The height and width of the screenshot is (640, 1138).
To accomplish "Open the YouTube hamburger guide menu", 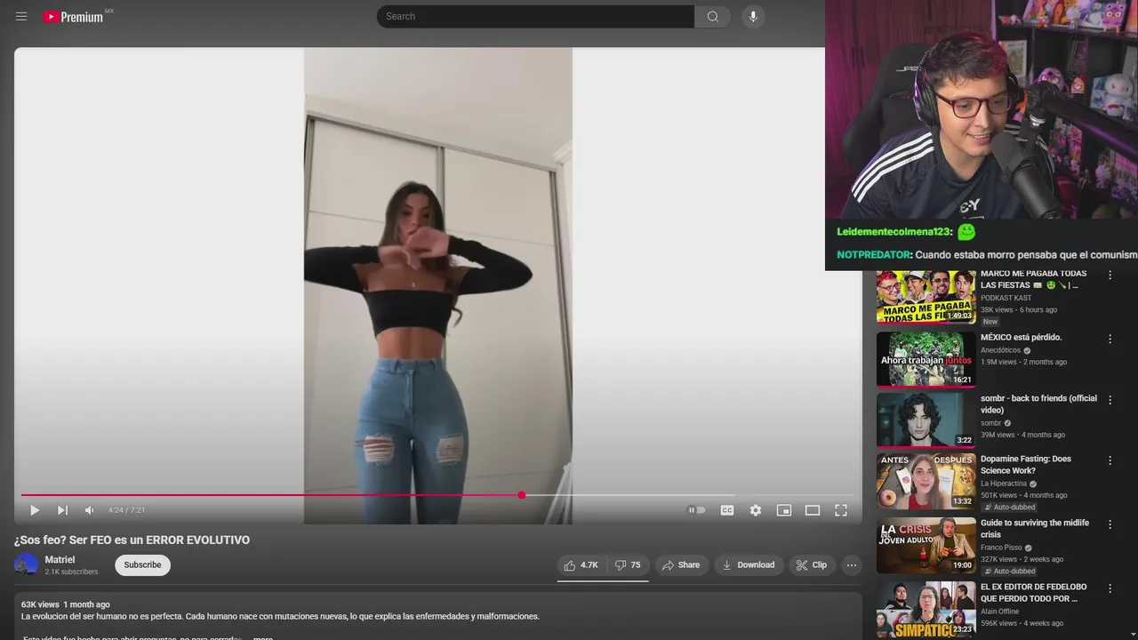I will (x=21, y=17).
